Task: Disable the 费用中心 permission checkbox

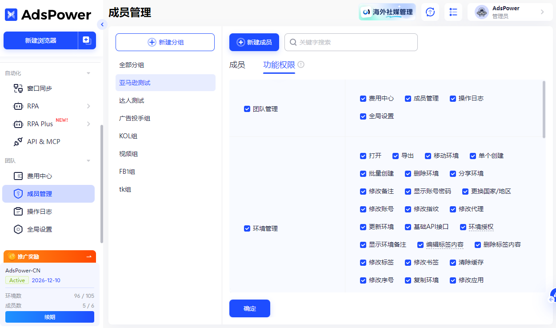Action: point(363,98)
